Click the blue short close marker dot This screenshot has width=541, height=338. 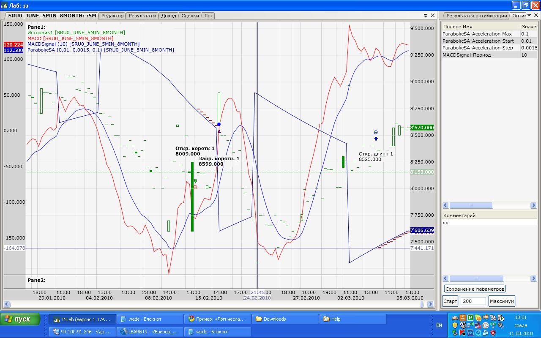pyautogui.click(x=219, y=124)
